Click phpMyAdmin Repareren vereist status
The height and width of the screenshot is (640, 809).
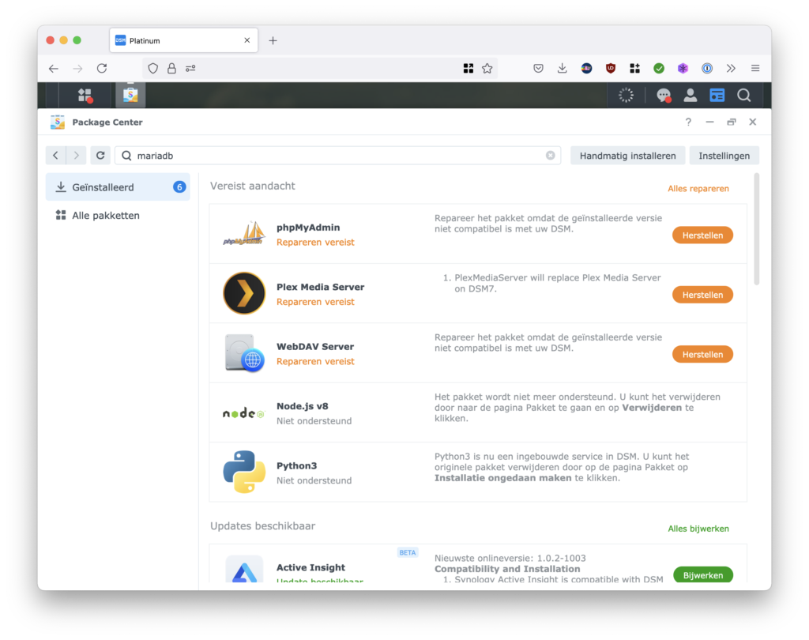click(x=315, y=242)
